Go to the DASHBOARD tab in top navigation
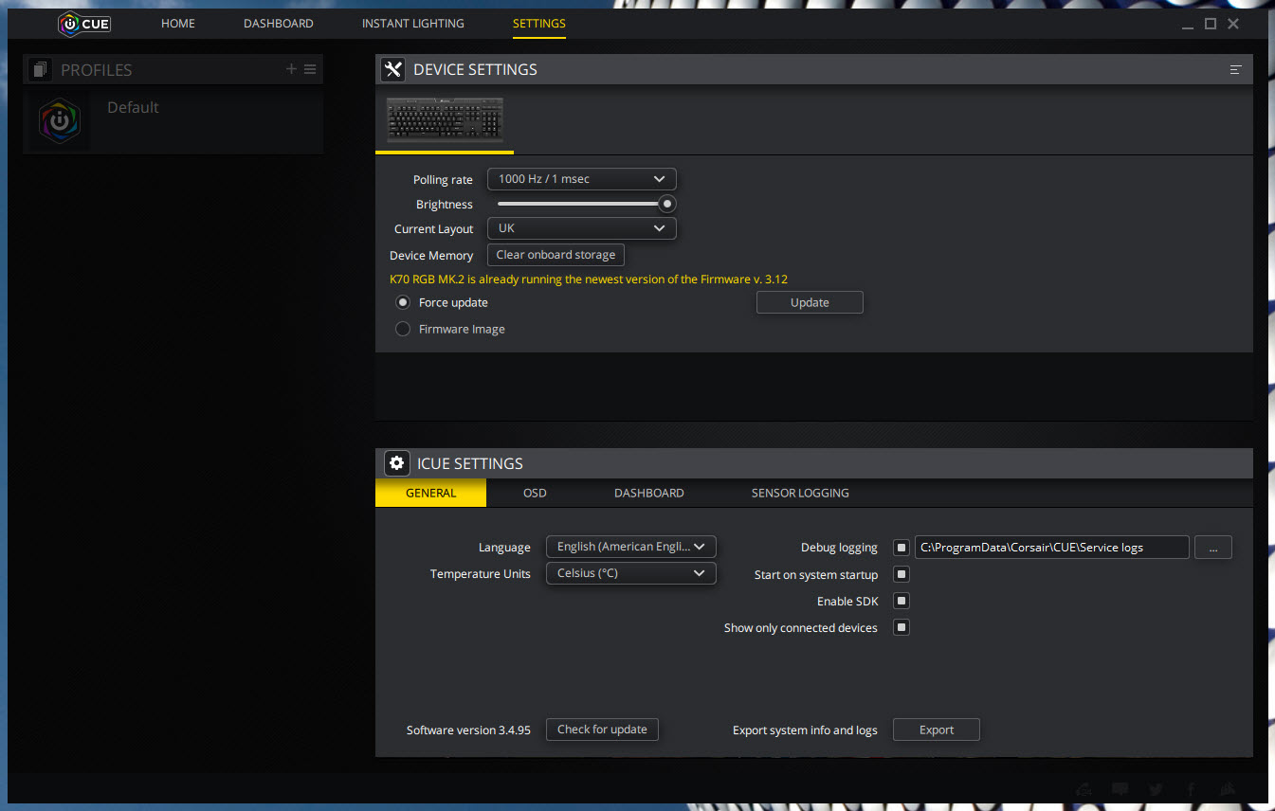 coord(279,24)
